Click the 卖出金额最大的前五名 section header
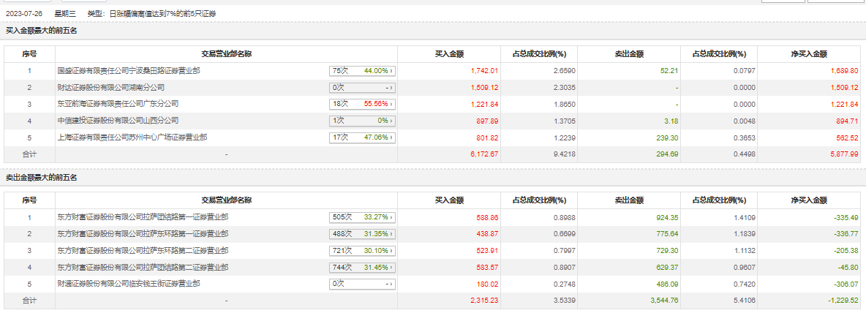Viewport: 866px width, 313px height. click(x=42, y=178)
